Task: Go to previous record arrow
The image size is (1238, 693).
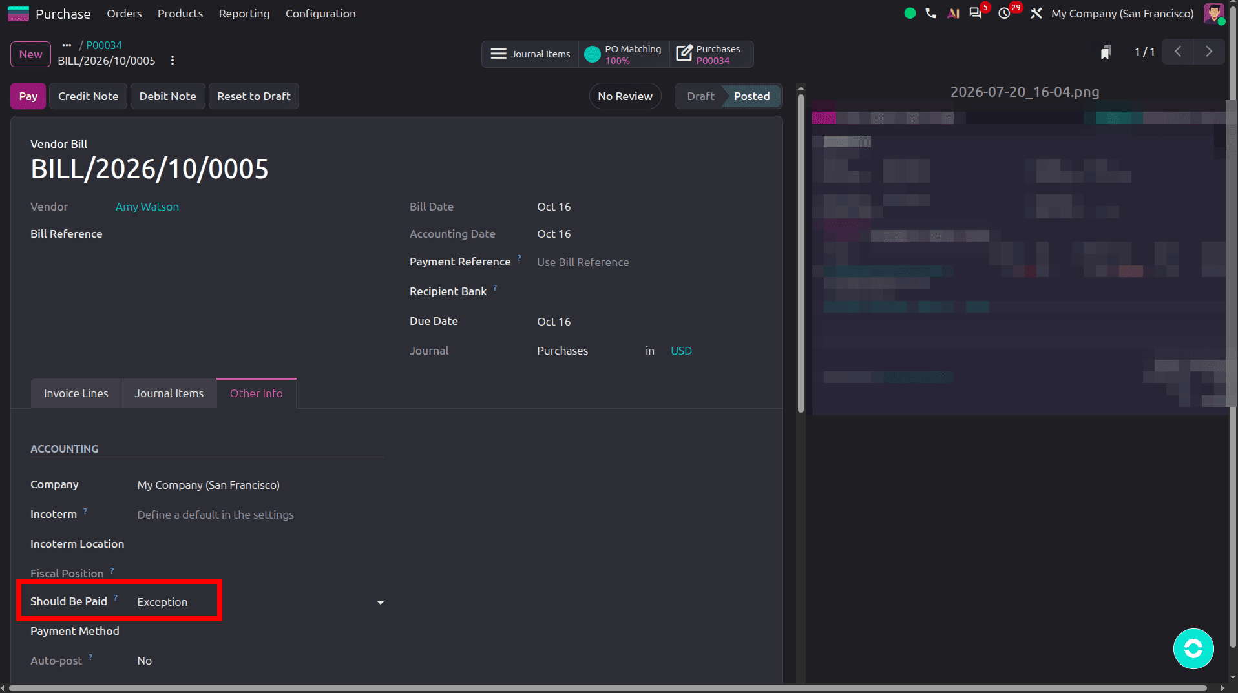Action: pos(1178,52)
